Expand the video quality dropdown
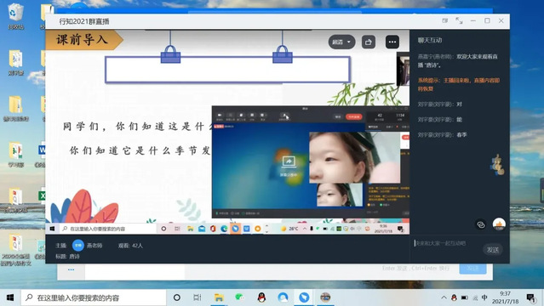 [x=341, y=42]
